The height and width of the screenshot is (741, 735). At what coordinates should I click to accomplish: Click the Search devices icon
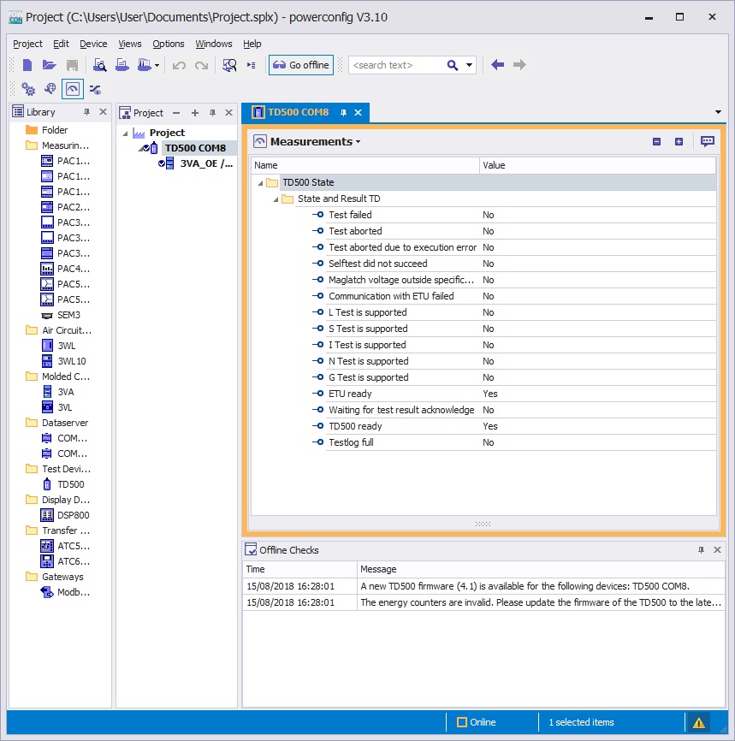[229, 65]
